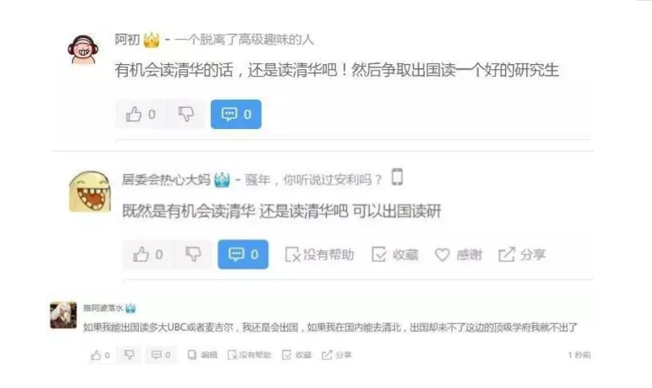The height and width of the screenshot is (388, 652).
Task: Downvote 居委会热心大妈's answer
Action: coord(193,254)
